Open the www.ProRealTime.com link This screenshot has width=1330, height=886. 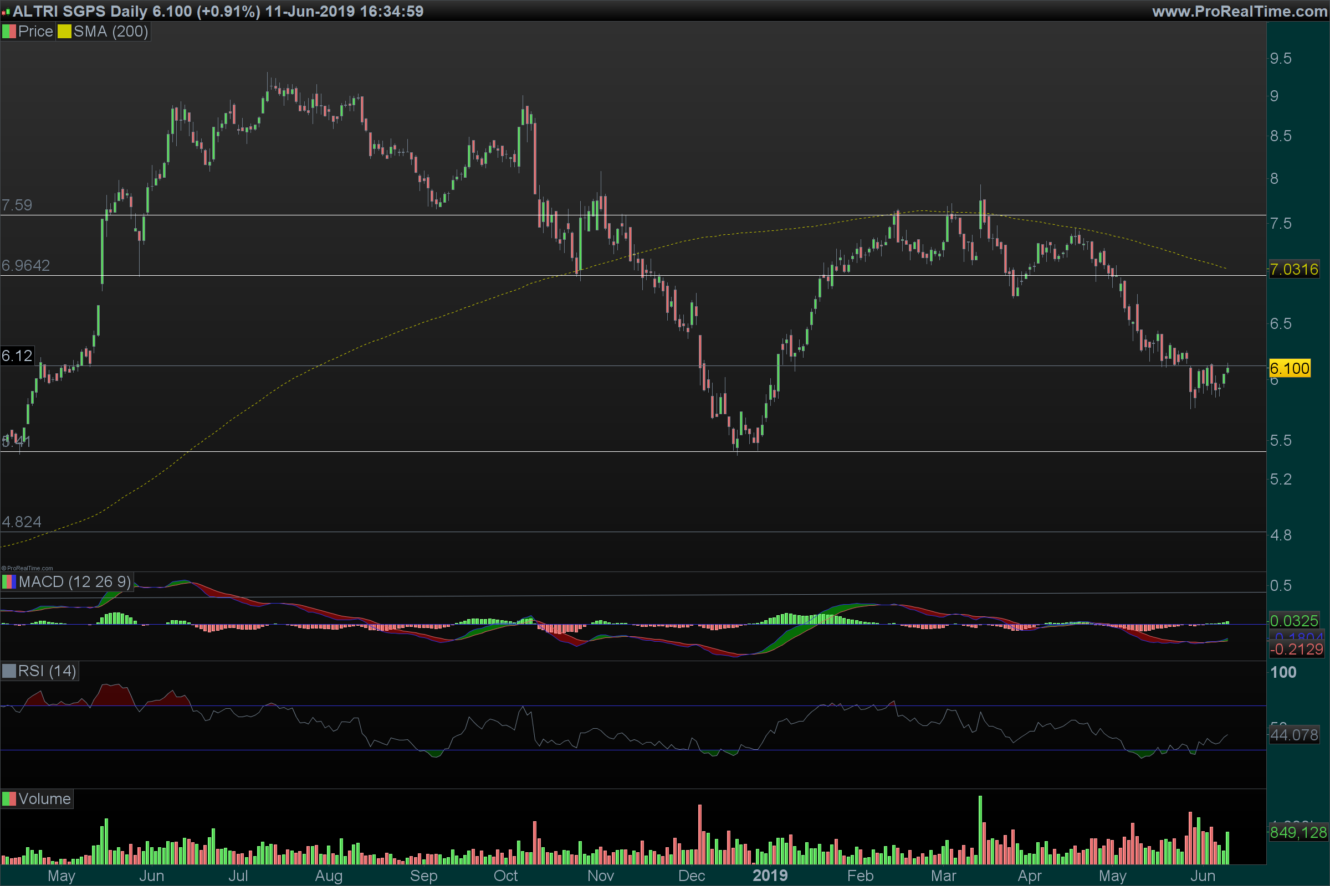pyautogui.click(x=1240, y=11)
